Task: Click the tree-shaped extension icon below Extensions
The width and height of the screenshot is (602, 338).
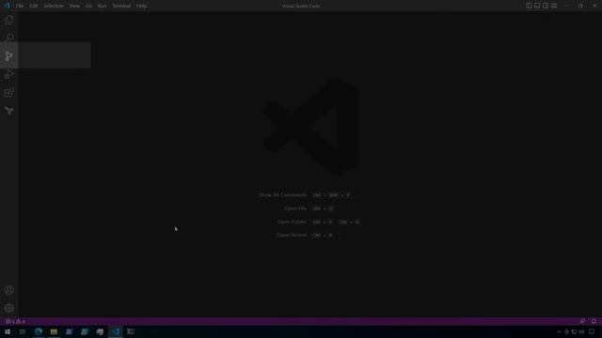Action: click(9, 111)
